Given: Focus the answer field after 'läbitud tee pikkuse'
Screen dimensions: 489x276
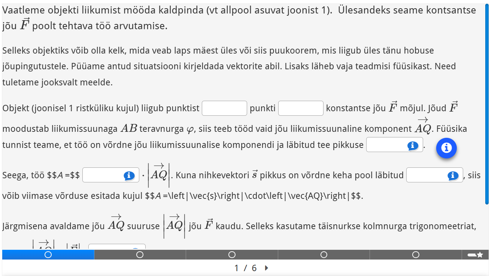Looking at the screenshot, I should [x=386, y=145].
